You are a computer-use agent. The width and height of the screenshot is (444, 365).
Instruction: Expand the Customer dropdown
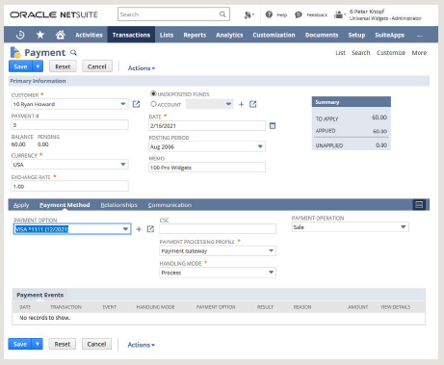(x=123, y=104)
